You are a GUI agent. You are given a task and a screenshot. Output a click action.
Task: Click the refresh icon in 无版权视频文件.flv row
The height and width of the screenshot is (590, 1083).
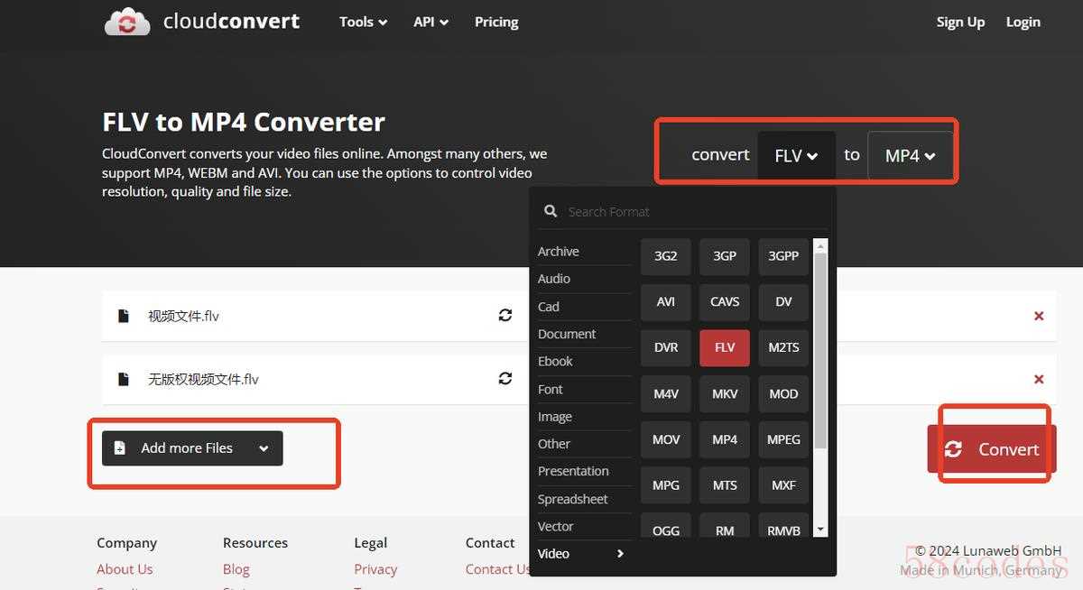click(505, 379)
